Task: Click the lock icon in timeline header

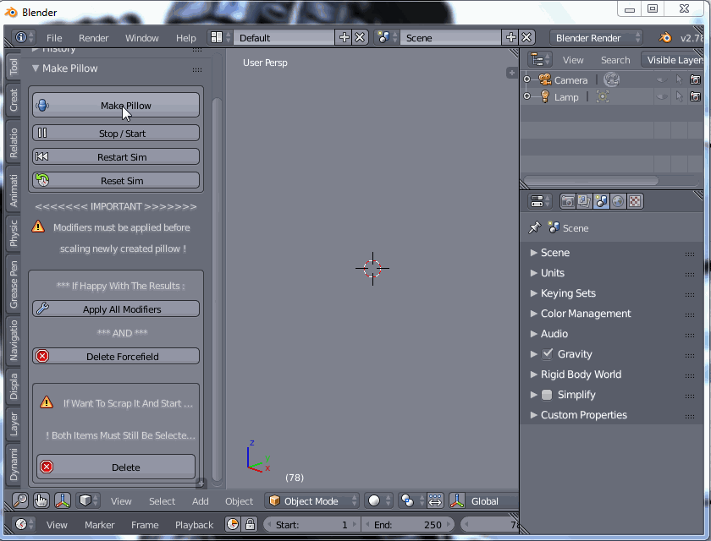Action: coord(250,525)
